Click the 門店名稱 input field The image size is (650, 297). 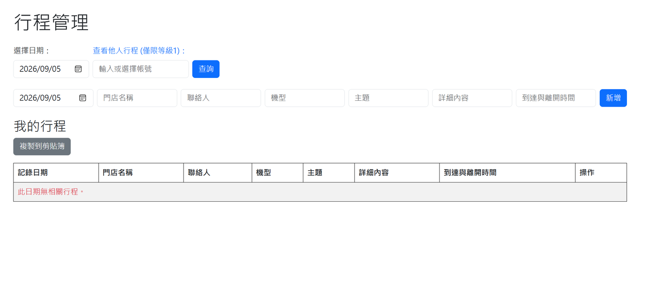pyautogui.click(x=137, y=98)
